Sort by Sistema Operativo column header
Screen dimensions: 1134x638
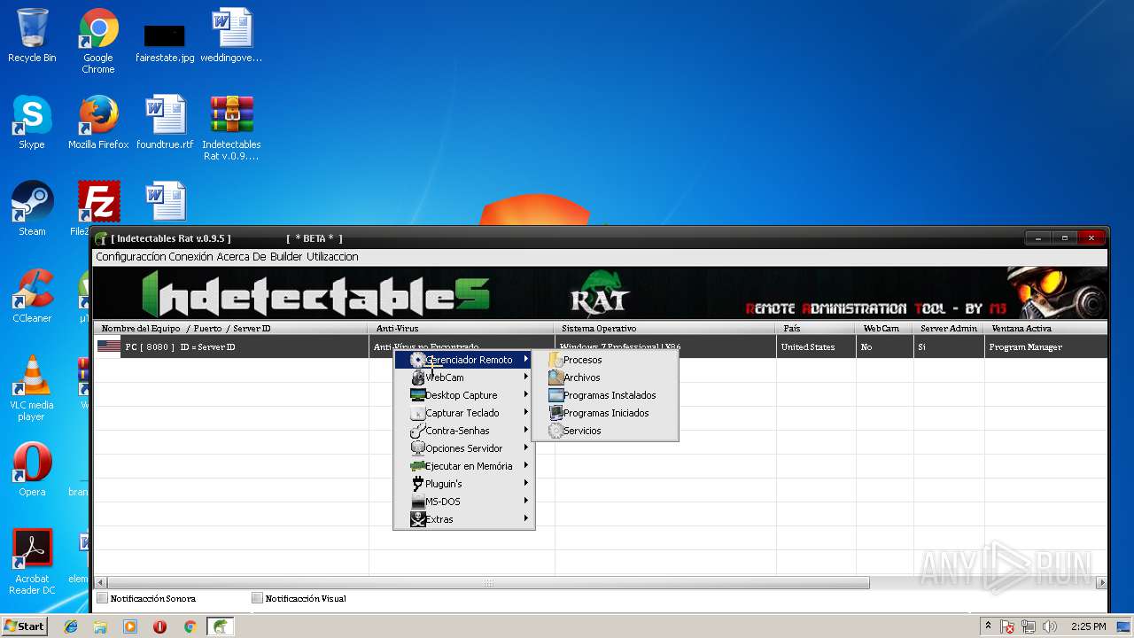coord(665,328)
